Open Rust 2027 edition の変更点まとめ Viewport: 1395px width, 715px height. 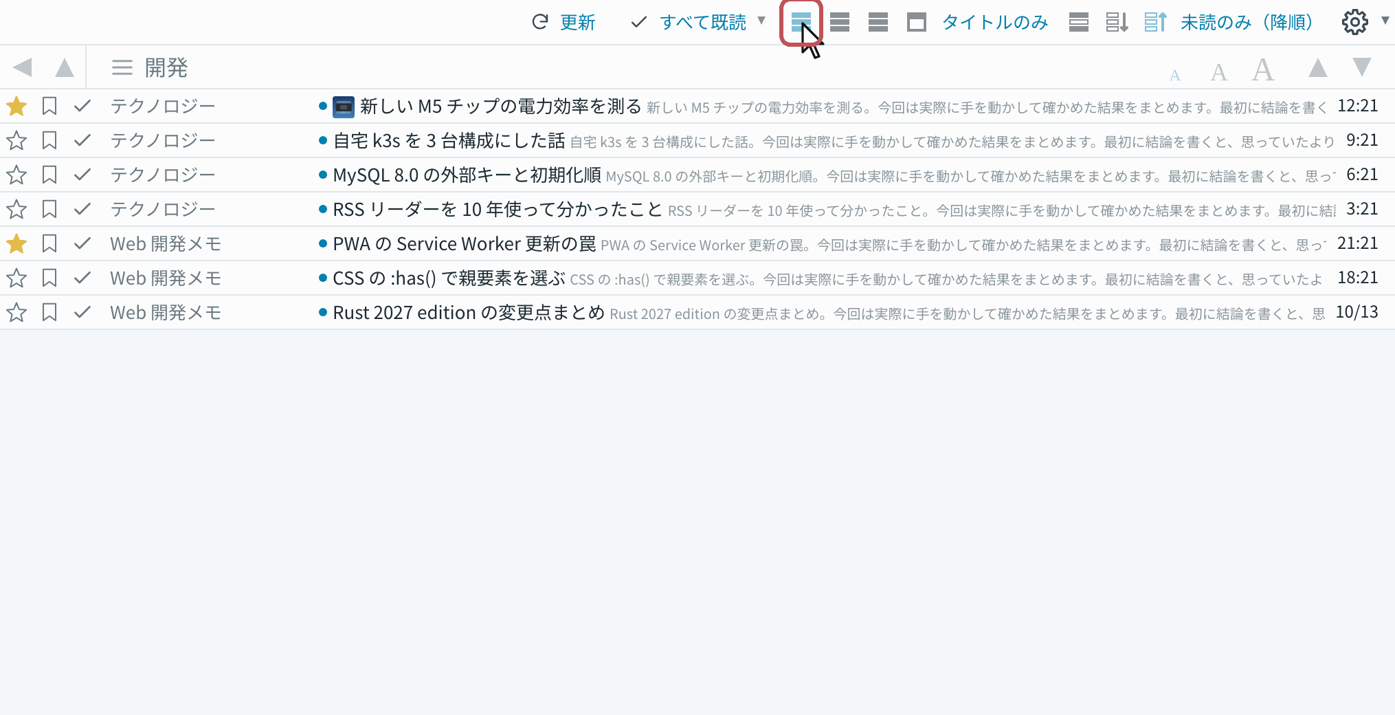pos(469,312)
